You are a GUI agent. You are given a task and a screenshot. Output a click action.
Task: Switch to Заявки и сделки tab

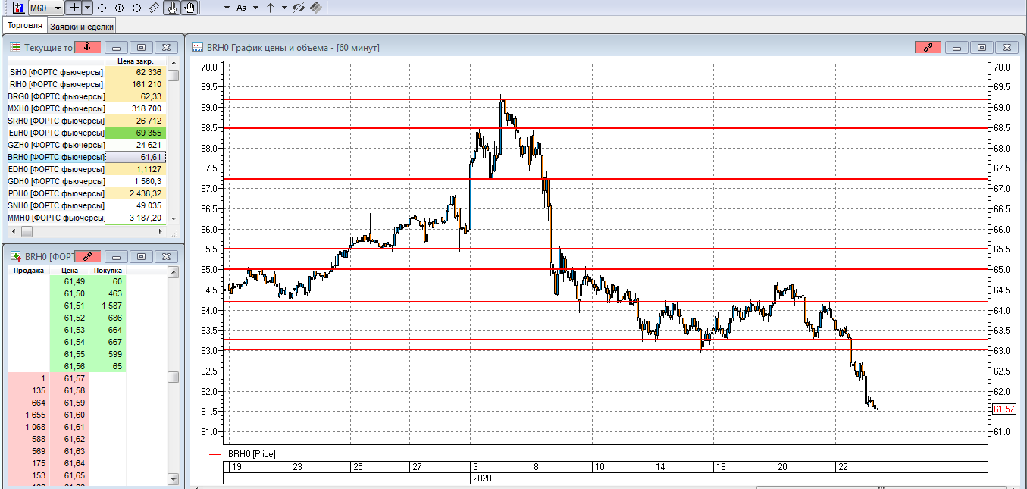point(81,27)
